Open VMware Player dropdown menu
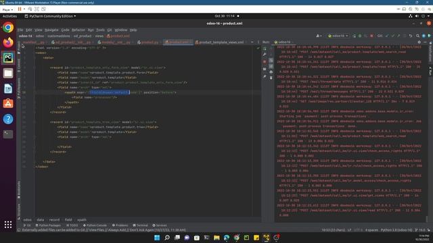Screen dimensions: 433x243 (x=7, y=9)
